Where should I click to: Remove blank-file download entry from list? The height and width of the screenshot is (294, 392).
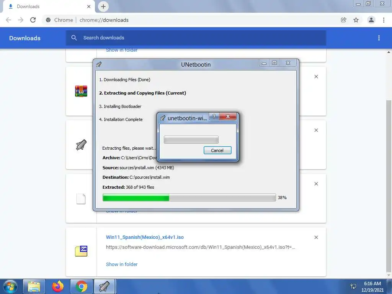coord(316,184)
